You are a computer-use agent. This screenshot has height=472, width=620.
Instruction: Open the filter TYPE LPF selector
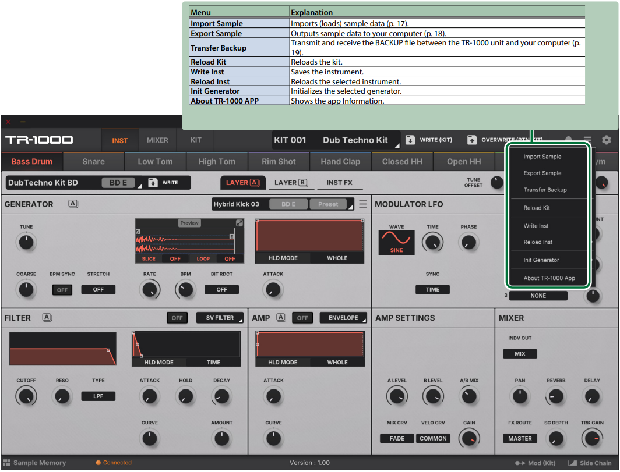click(x=98, y=396)
